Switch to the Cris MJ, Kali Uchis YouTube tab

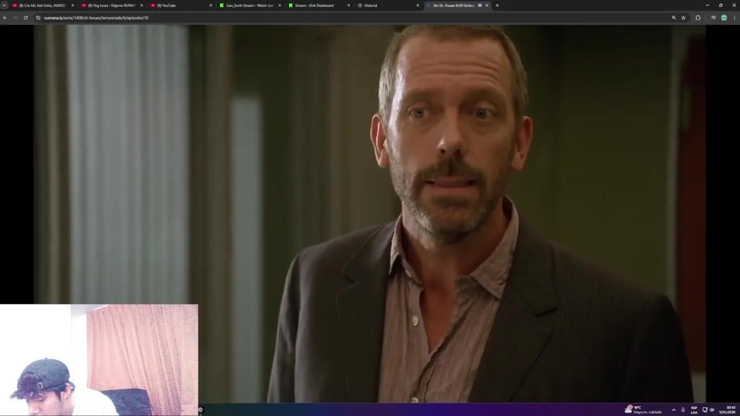(x=43, y=5)
